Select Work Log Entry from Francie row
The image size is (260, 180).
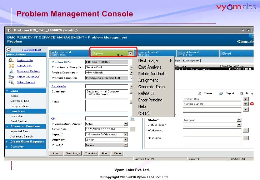214,69
